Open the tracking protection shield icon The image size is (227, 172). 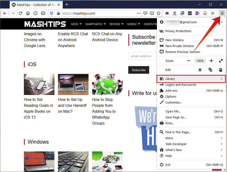[x=51, y=13]
